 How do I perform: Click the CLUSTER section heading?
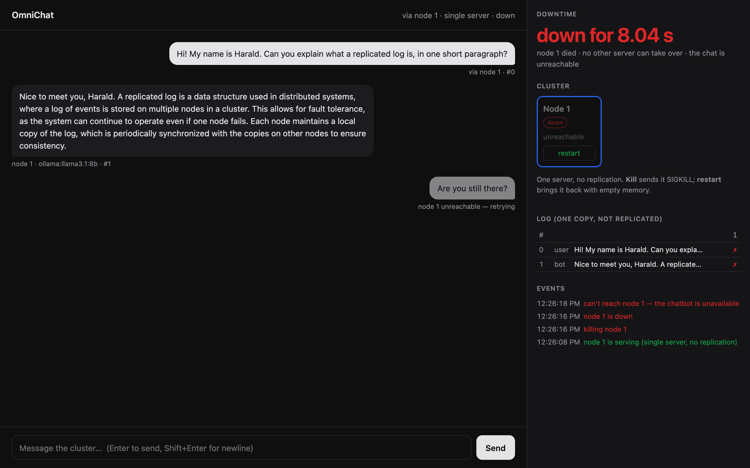pos(553,86)
